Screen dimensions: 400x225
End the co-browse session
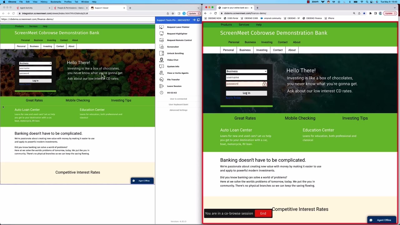[x=263, y=213]
